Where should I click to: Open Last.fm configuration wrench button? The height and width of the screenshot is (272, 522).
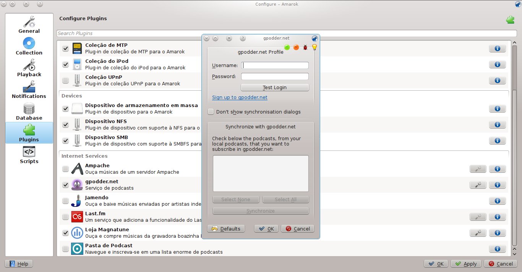coord(478,217)
